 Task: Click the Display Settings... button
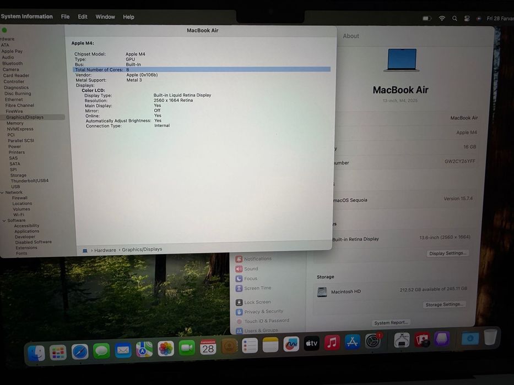pyautogui.click(x=448, y=253)
